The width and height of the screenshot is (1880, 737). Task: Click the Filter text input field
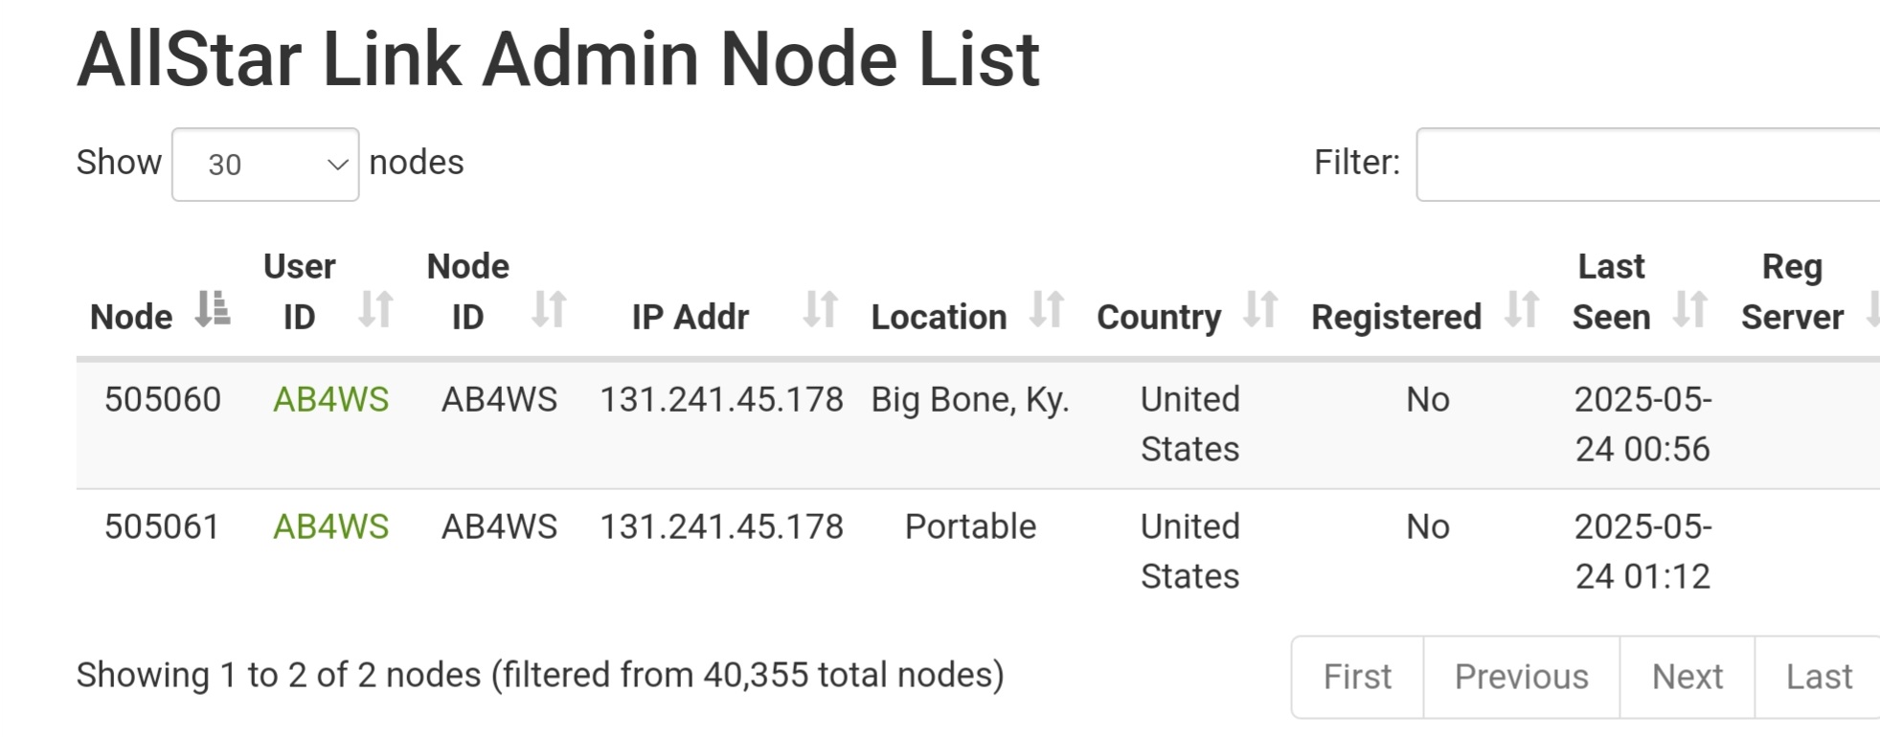[1648, 165]
